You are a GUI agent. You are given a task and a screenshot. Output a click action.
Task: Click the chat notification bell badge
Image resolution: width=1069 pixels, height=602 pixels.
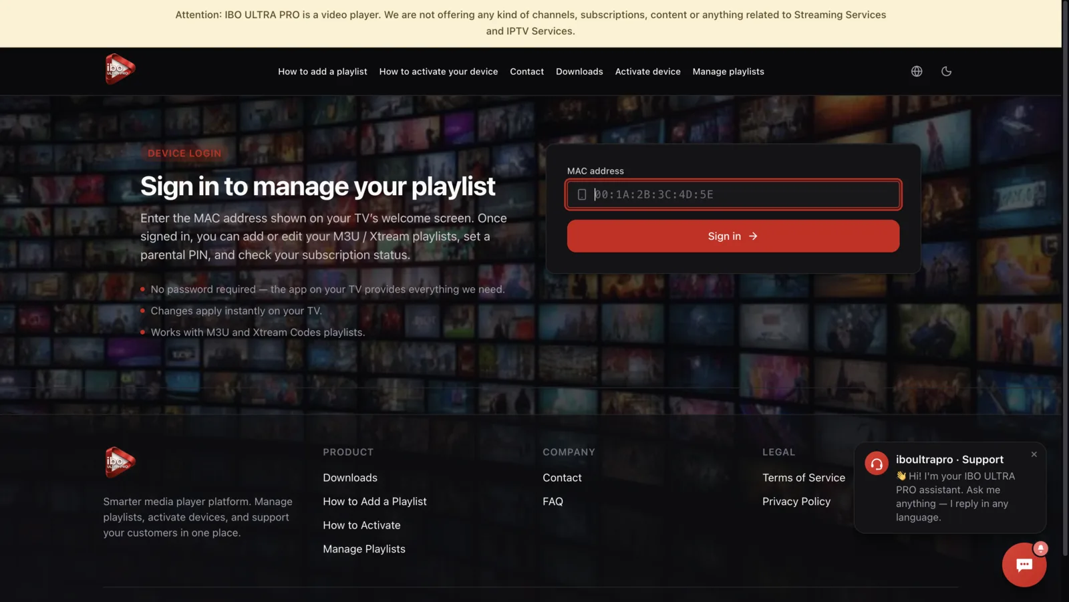1040,549
